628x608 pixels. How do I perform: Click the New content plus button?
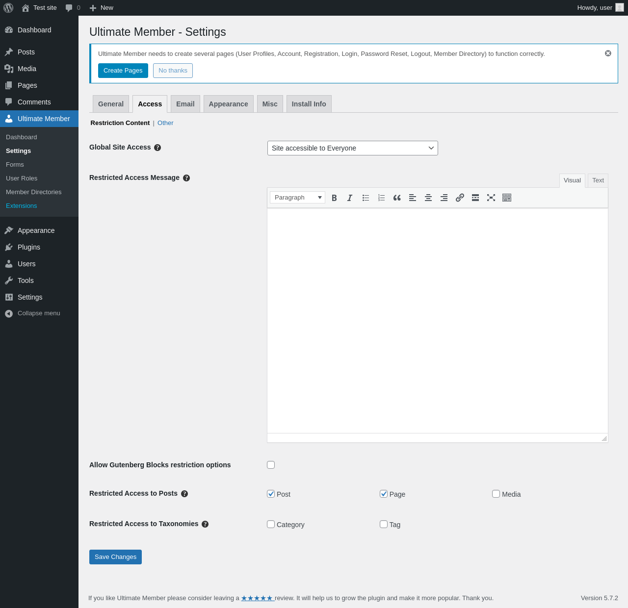pos(102,8)
